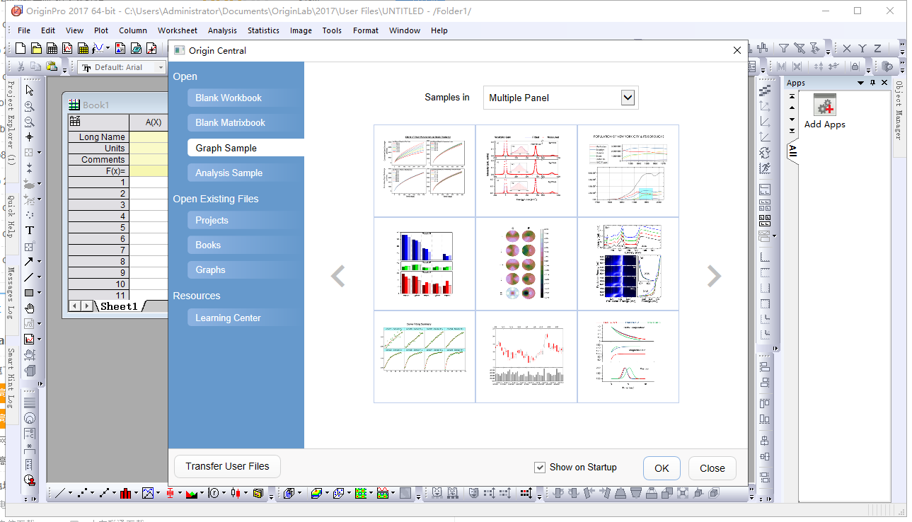This screenshot has width=912, height=522.
Task: Open the Worksheet menu
Action: (x=178, y=30)
